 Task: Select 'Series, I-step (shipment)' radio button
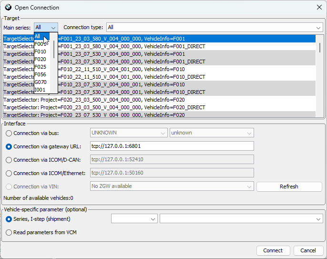[9, 219]
